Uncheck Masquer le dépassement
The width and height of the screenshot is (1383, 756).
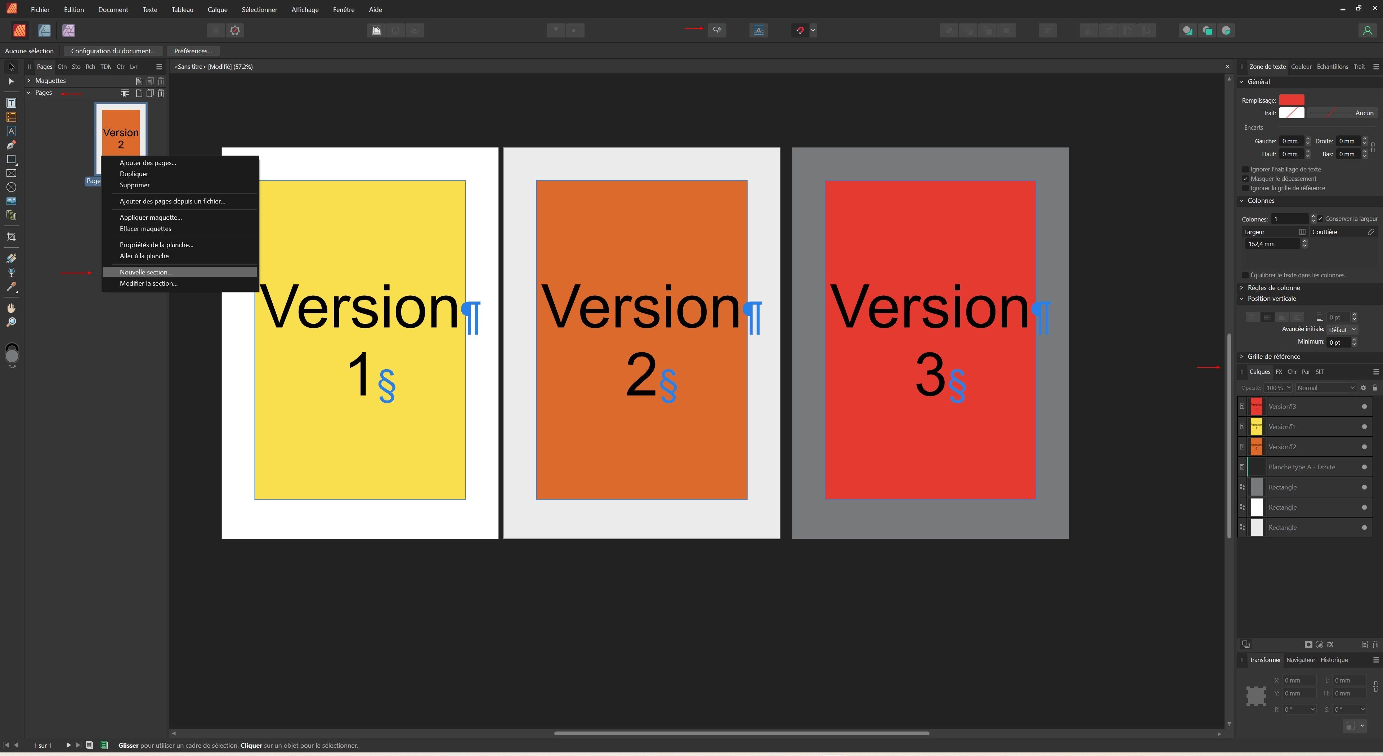pos(1245,179)
